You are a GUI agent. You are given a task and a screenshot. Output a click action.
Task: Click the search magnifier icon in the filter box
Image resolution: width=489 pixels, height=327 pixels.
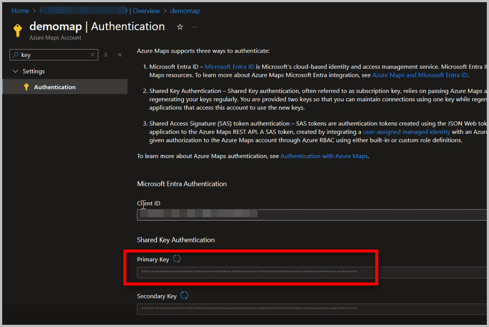pos(16,55)
